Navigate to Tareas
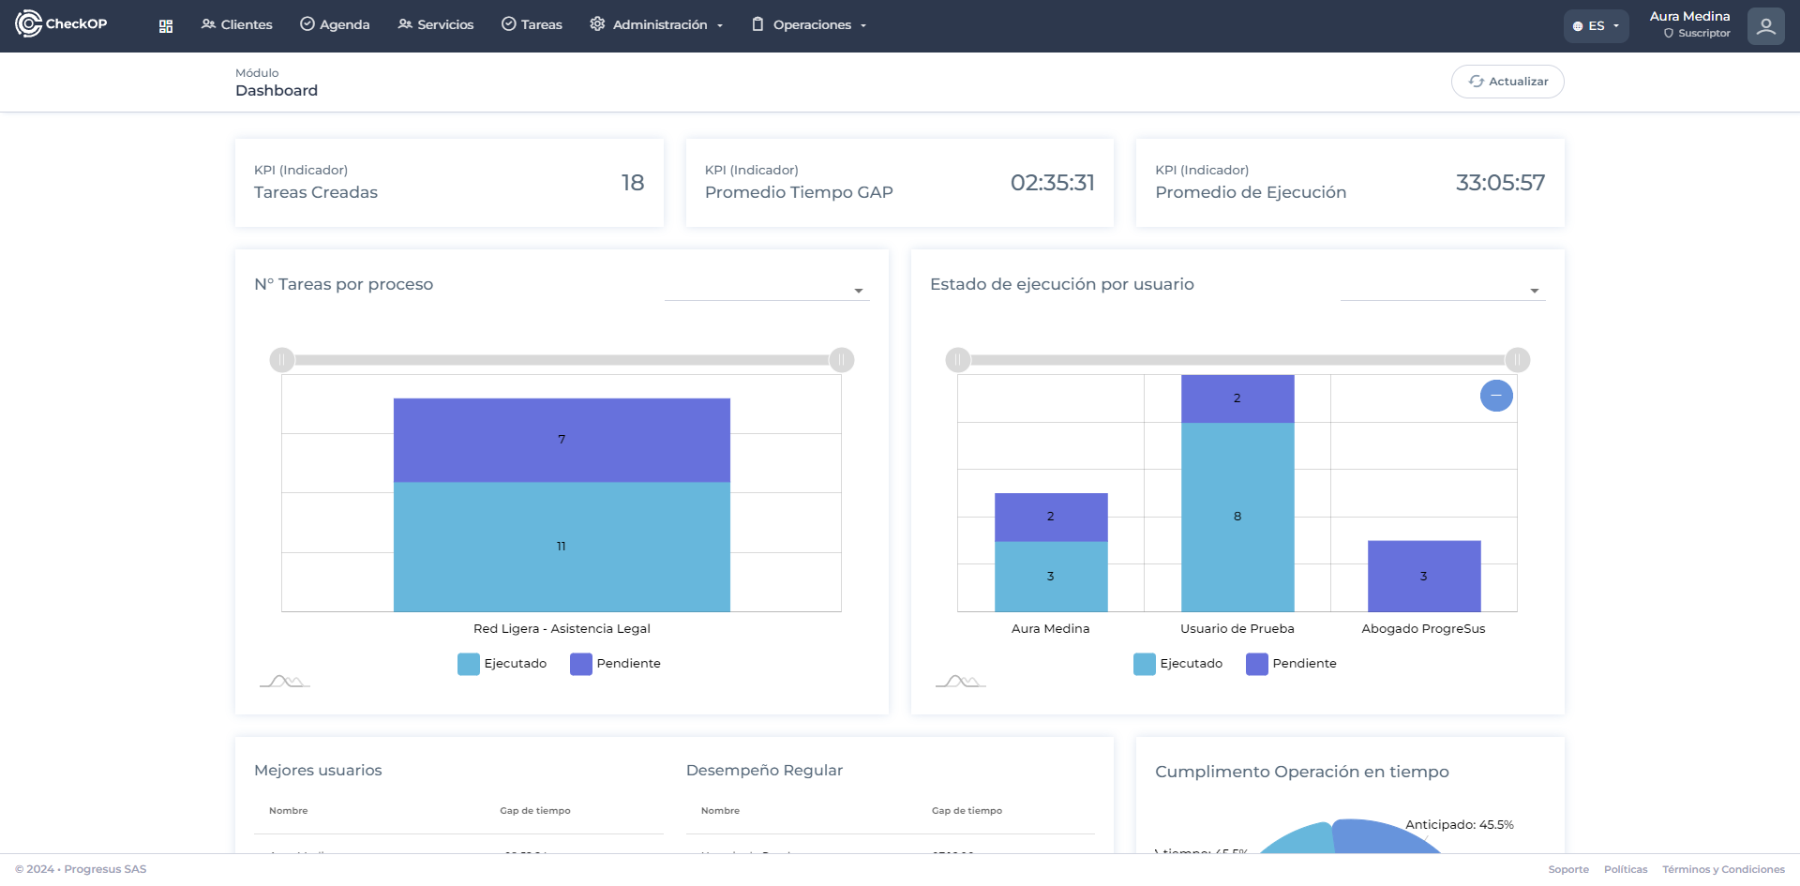The image size is (1800, 886). [x=532, y=24]
